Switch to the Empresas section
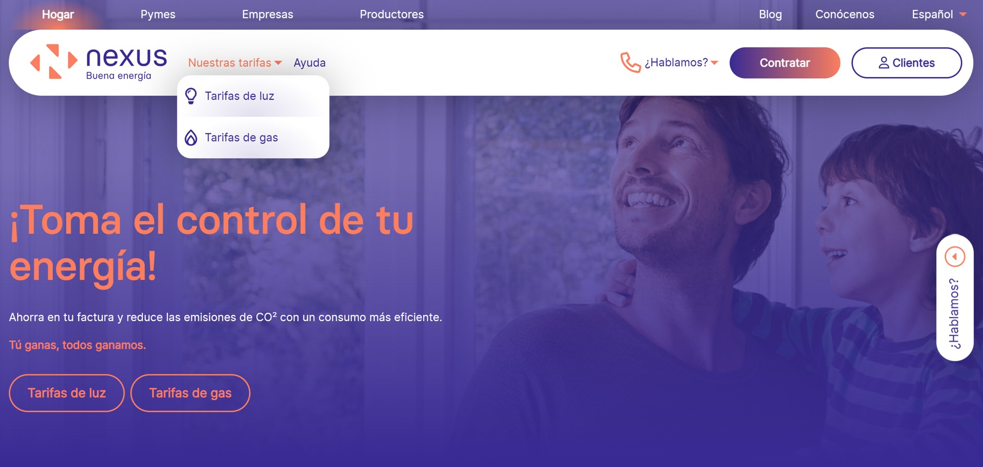 [267, 15]
